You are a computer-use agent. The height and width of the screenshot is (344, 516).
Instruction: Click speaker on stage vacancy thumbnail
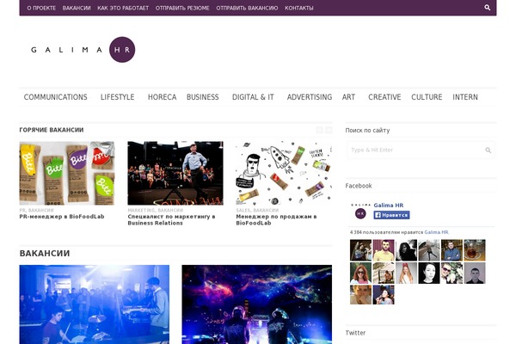click(175, 174)
